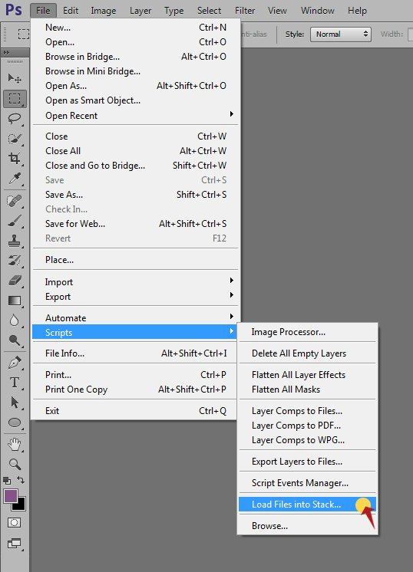Expand the Import submenu
The image size is (413, 572).
135,282
